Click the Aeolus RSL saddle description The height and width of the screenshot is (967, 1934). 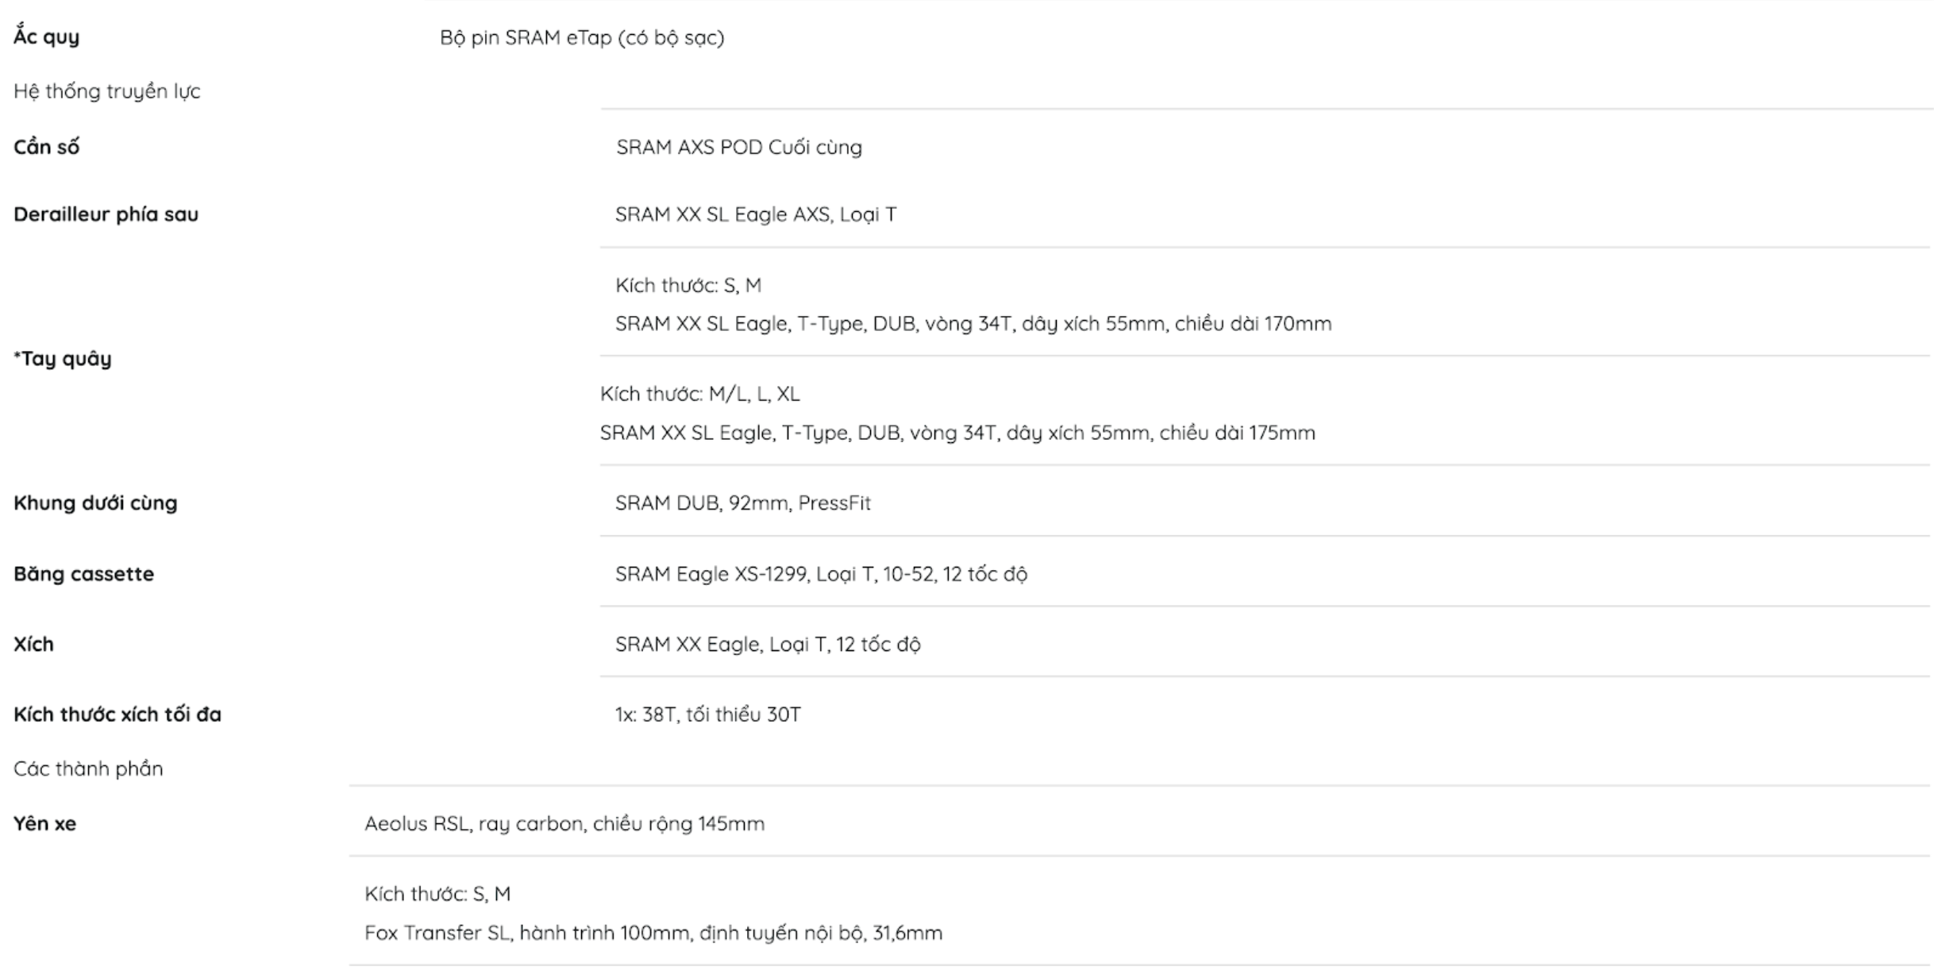tap(564, 823)
